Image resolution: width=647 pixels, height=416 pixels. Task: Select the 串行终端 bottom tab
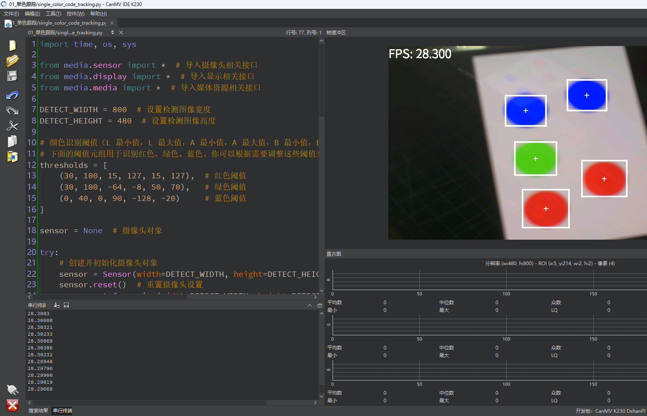[63, 411]
